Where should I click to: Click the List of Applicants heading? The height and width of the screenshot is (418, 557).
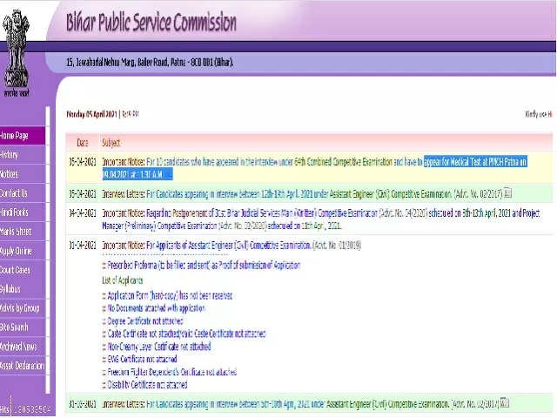(123, 280)
